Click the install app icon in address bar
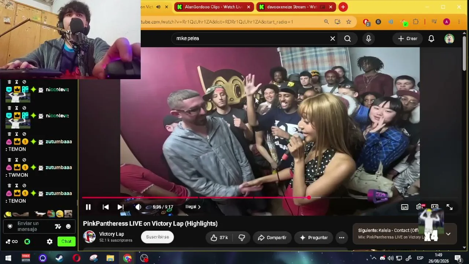Viewport: 469px width, 264px height. click(x=337, y=22)
